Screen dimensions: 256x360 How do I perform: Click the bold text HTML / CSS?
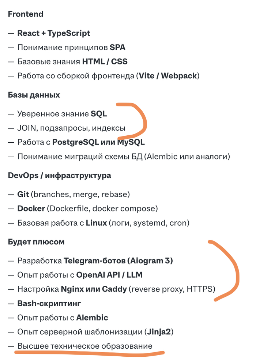(105, 62)
